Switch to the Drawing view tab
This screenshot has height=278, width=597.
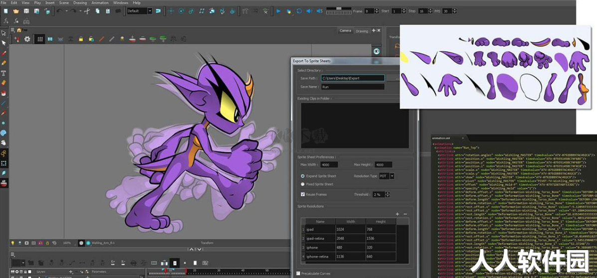(x=362, y=31)
